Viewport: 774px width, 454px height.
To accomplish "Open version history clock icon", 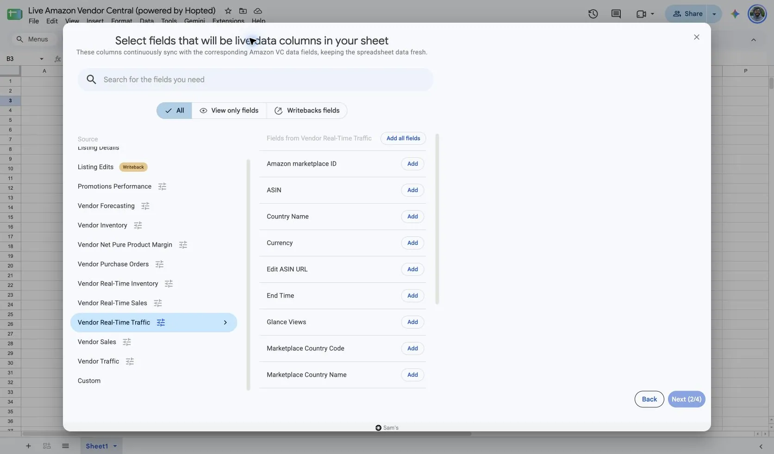I will click(x=593, y=14).
